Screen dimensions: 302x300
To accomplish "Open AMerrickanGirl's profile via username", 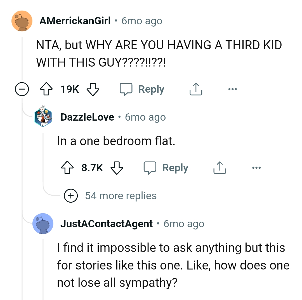I will 75,21.
